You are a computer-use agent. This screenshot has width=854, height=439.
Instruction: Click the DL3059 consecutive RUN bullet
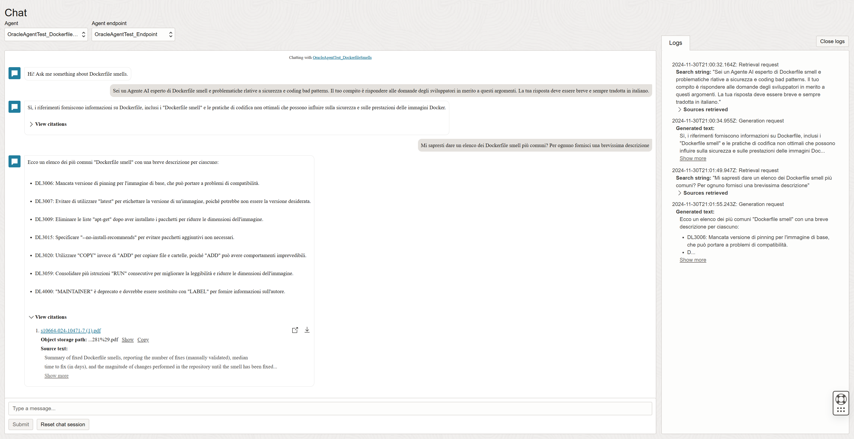click(164, 274)
